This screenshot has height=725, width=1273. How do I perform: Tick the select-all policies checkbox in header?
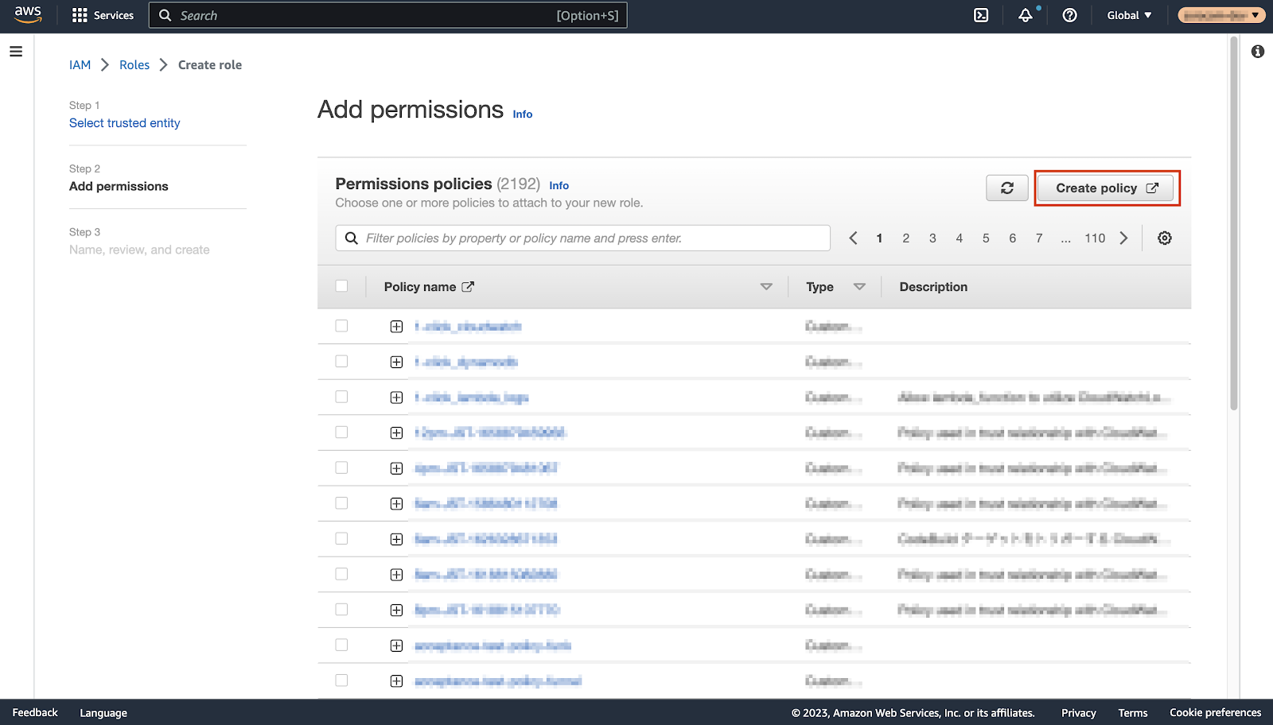[x=341, y=286]
